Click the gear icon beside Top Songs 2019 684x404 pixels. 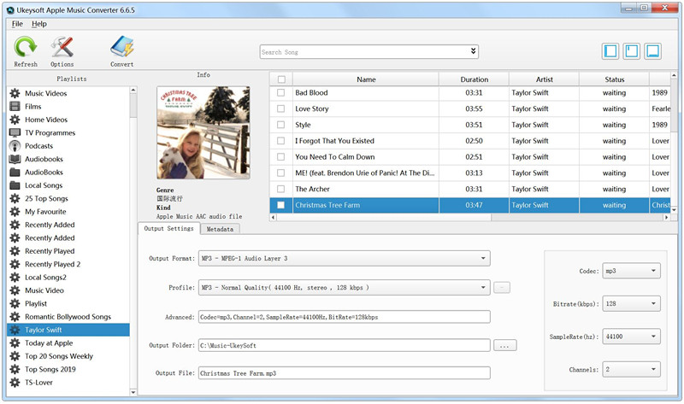pyautogui.click(x=15, y=369)
